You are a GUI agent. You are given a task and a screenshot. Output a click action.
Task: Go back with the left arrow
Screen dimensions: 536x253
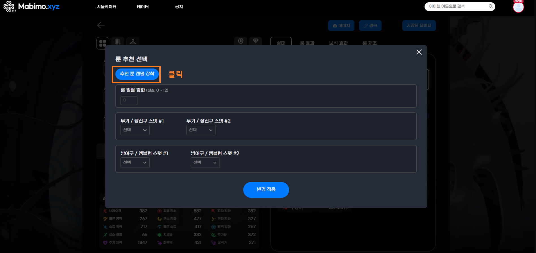(101, 25)
